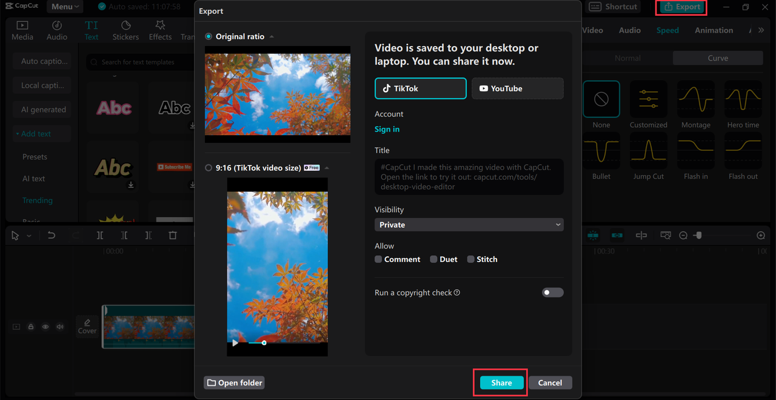The height and width of the screenshot is (400, 776).
Task: Switch to the Video inspector tab
Action: pos(592,30)
